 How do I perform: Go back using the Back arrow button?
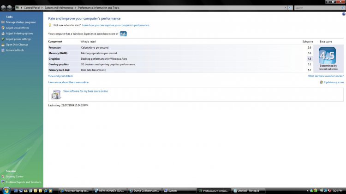[x=3, y=8]
